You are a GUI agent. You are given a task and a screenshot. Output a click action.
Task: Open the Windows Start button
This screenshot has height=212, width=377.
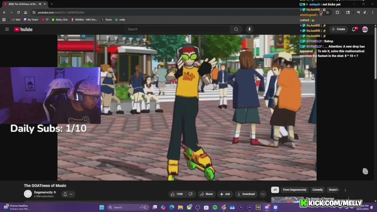point(102,207)
